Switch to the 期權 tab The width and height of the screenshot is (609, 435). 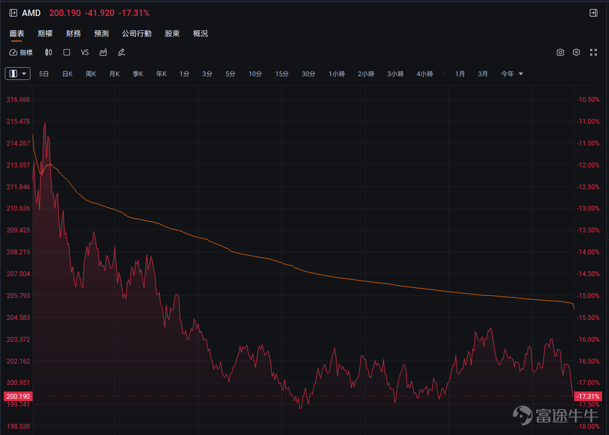pos(45,34)
